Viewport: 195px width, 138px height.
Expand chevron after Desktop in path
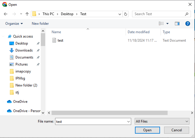point(77,14)
